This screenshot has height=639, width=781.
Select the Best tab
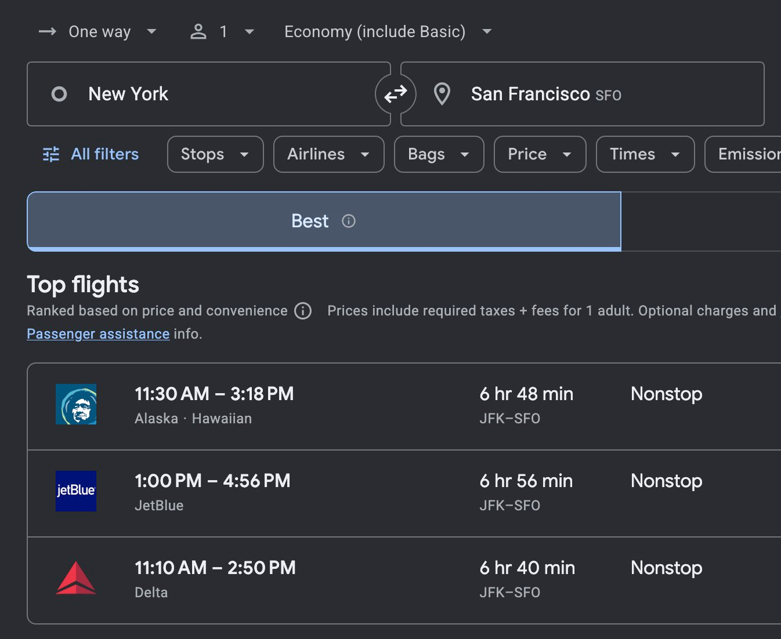click(x=324, y=221)
